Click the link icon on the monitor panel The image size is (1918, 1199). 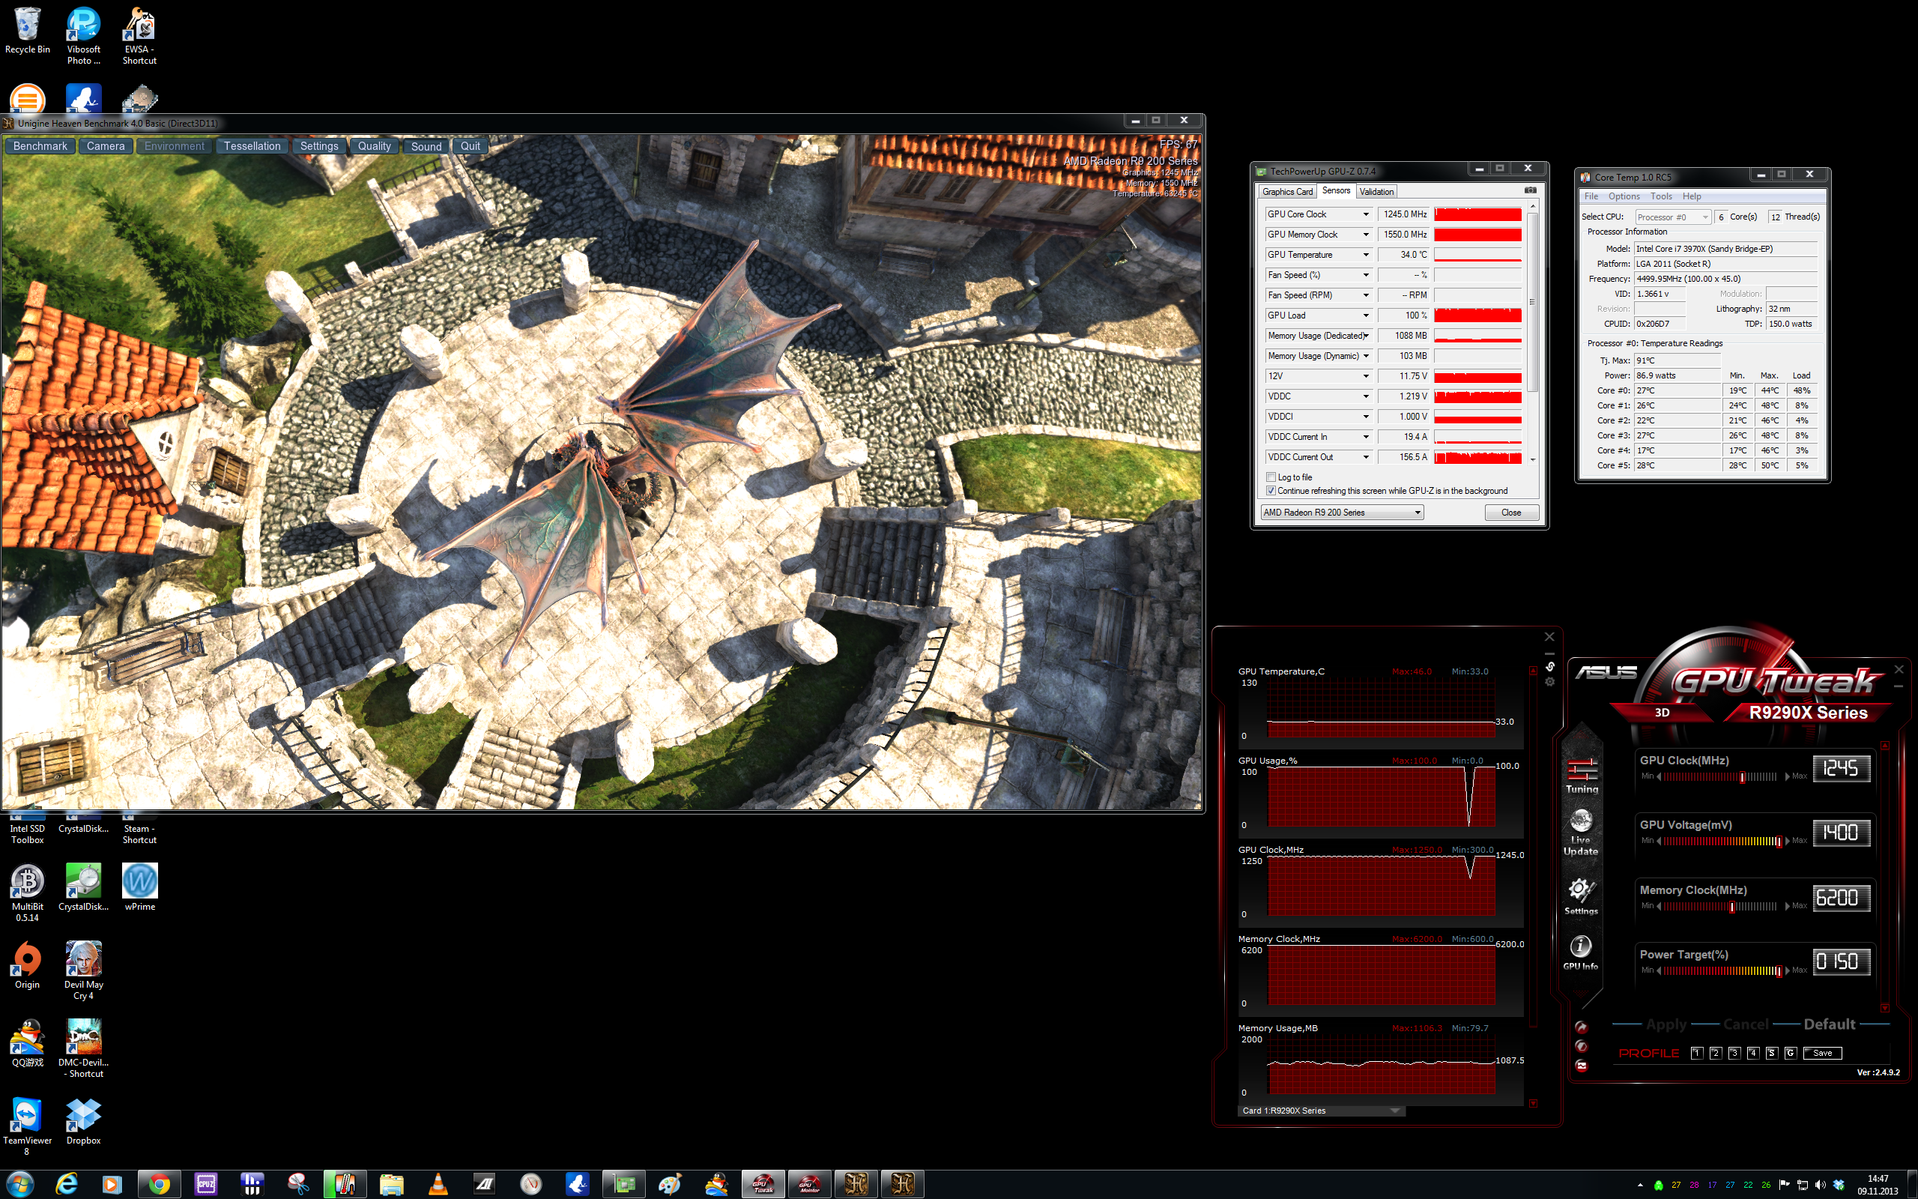pos(1549,666)
